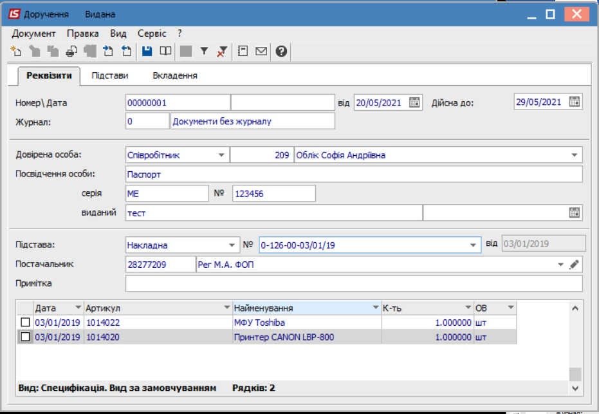599x414 pixels.
Task: Open the Артикул column filter arrow
Action: pyautogui.click(x=227, y=308)
